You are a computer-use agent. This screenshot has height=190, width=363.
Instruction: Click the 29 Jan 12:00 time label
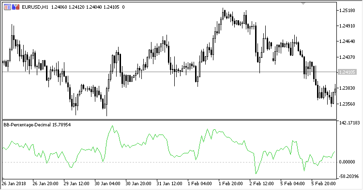coord(76,184)
